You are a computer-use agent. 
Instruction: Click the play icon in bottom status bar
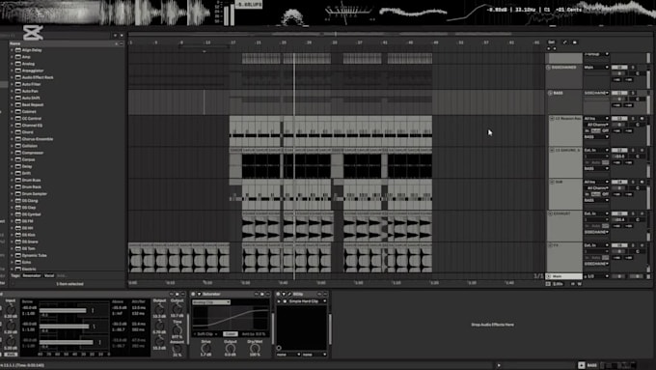tap(499, 365)
